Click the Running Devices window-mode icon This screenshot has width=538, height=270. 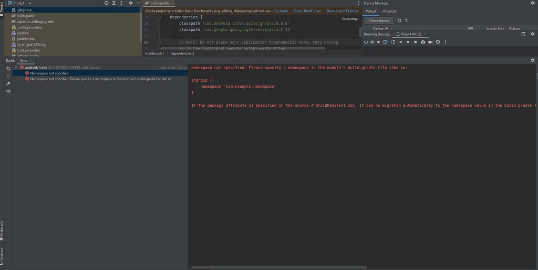pos(523,34)
